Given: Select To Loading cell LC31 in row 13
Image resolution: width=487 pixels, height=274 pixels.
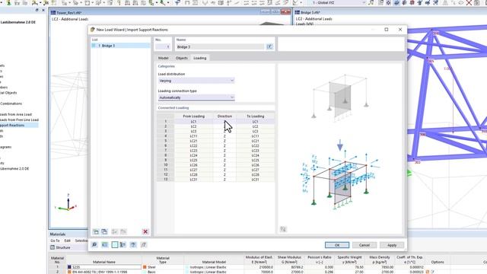Looking at the screenshot, I should pyautogui.click(x=256, y=180).
